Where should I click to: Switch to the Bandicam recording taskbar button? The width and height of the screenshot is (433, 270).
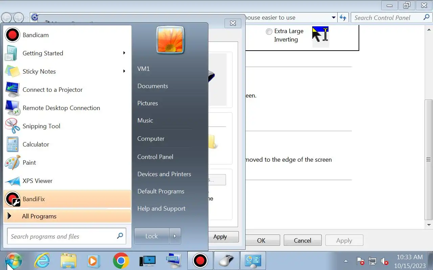(200, 261)
